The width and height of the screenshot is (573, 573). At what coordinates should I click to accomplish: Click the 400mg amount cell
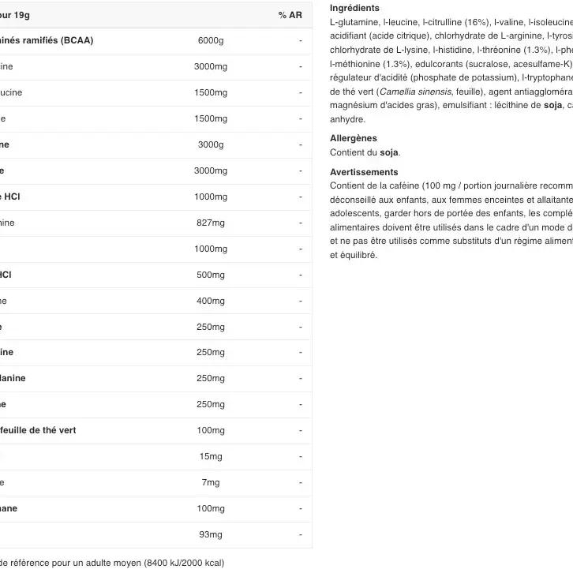pyautogui.click(x=211, y=301)
